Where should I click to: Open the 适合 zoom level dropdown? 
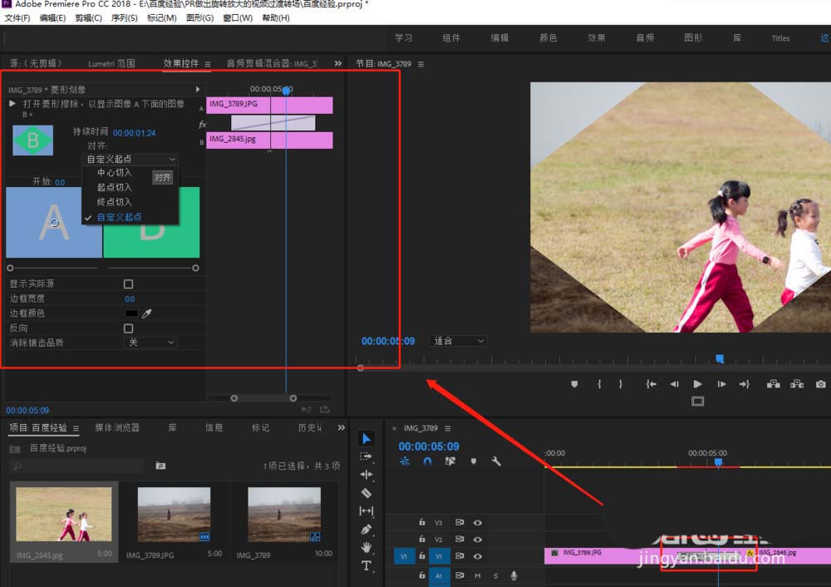click(x=458, y=341)
